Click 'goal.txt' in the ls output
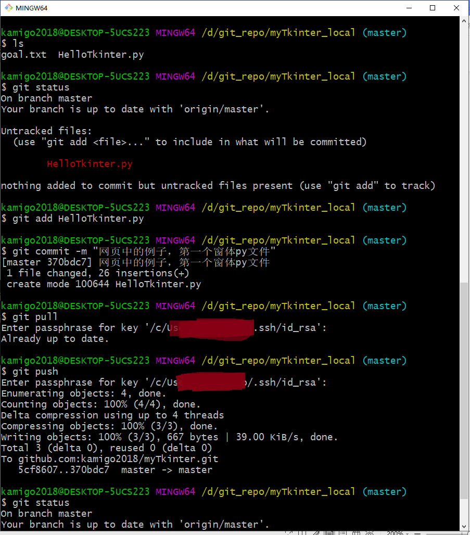Screen dimensions: 470x535 [x=24, y=55]
